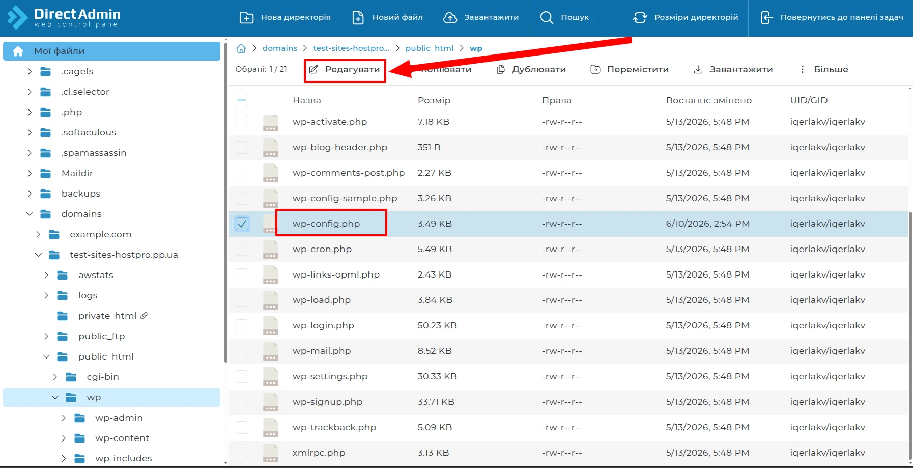Go to home via breadcrumb house icon

click(x=241, y=48)
